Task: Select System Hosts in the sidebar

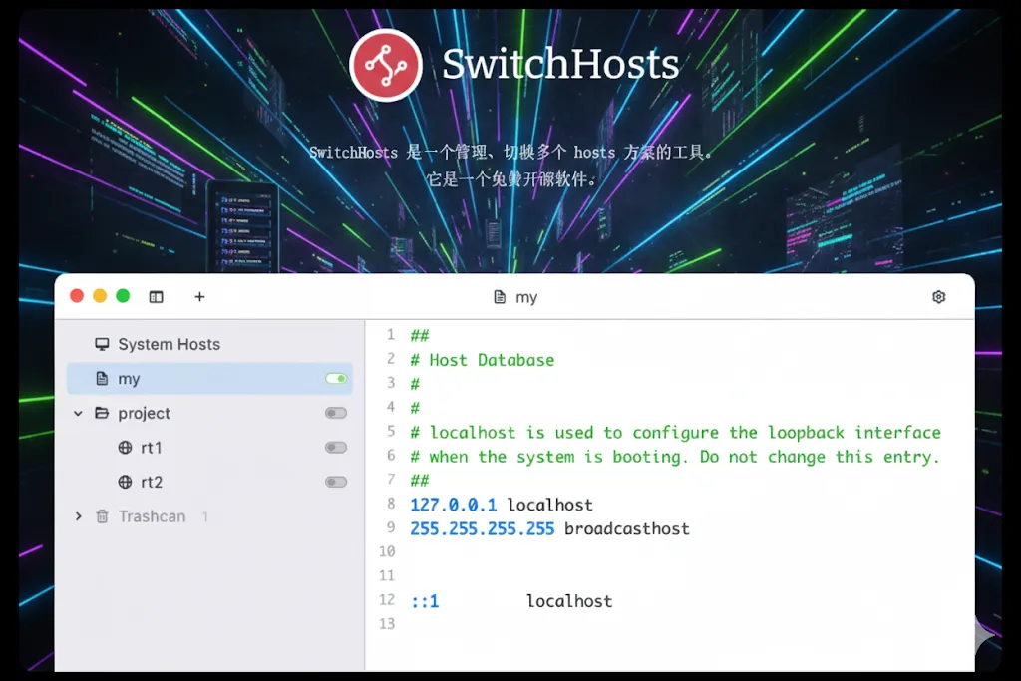Action: pyautogui.click(x=209, y=344)
